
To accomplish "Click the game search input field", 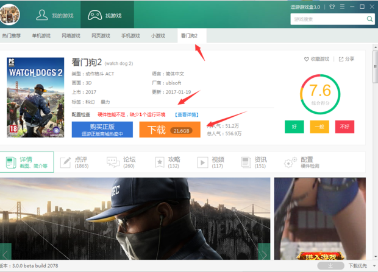I will pyautogui.click(x=328, y=19).
